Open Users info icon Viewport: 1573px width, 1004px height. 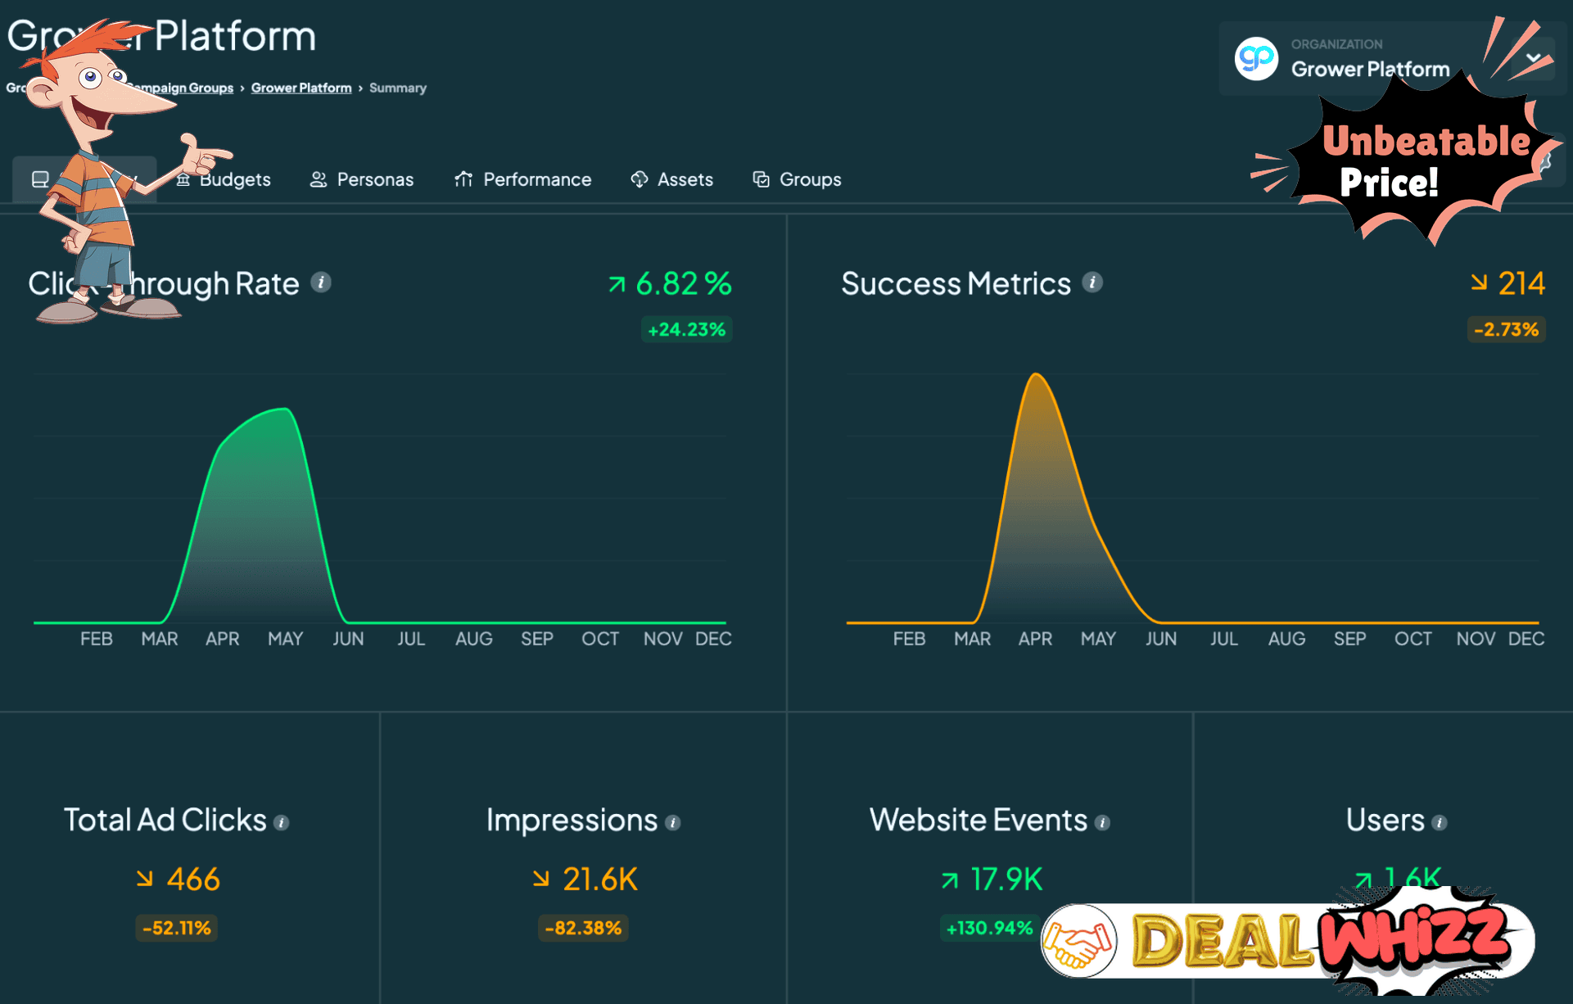[1440, 822]
